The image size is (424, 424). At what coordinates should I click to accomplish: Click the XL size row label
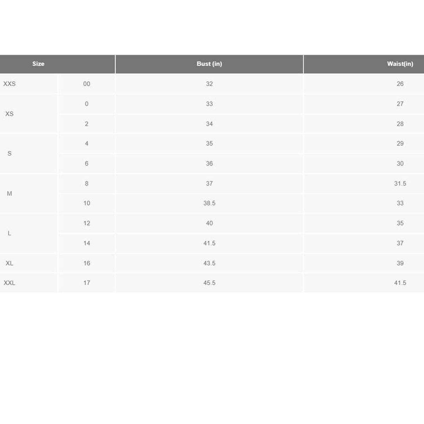(x=9, y=263)
